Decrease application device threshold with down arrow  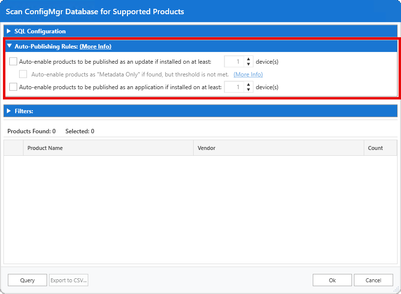click(x=249, y=90)
